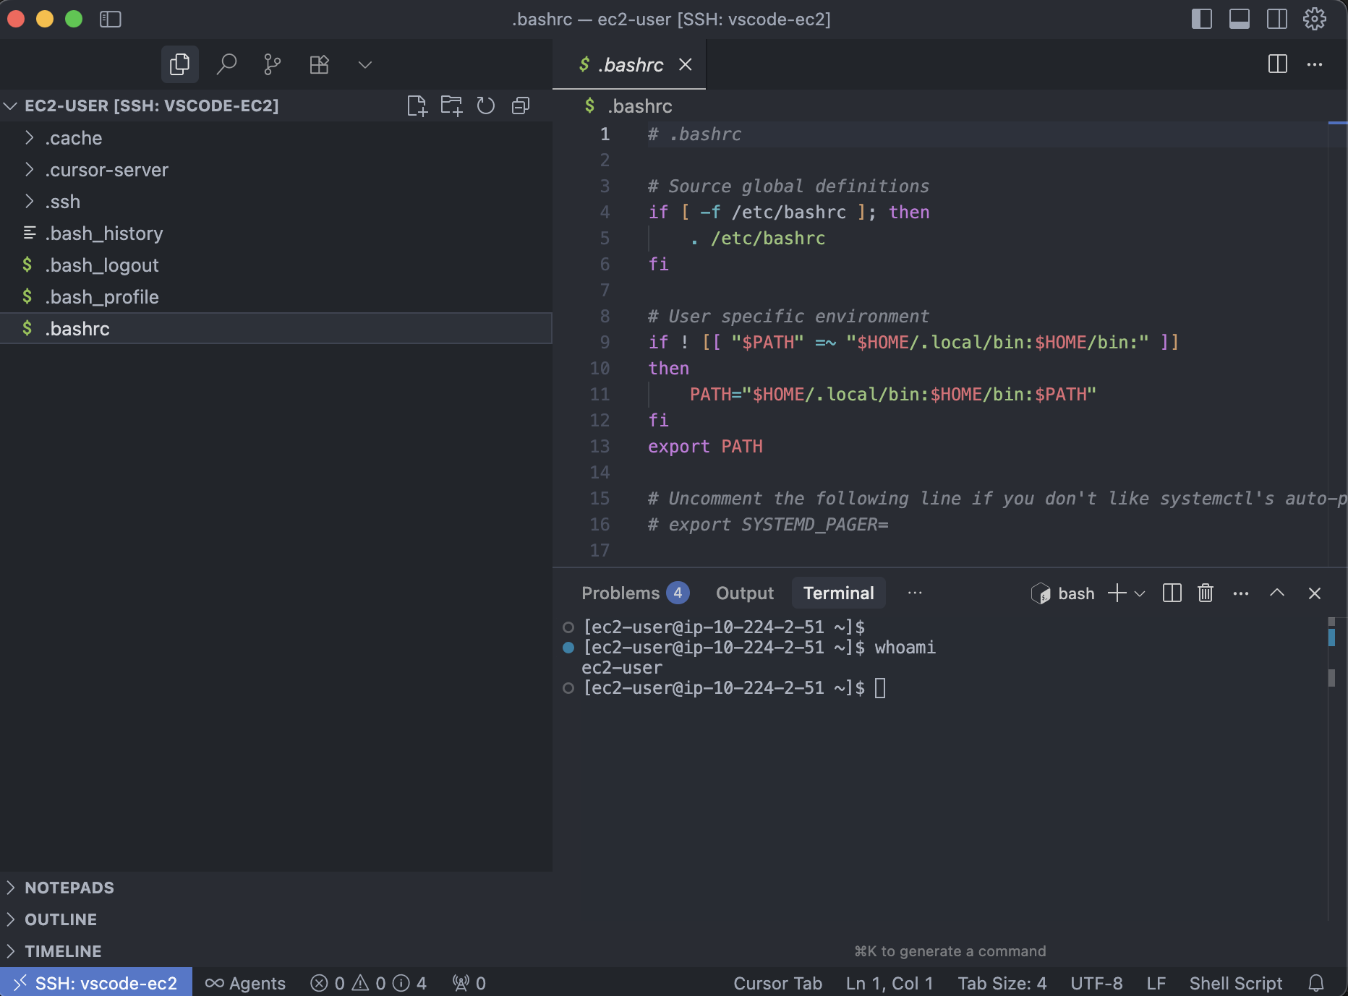Open the .bash_profile file
The image size is (1348, 996).
(x=276, y=297)
